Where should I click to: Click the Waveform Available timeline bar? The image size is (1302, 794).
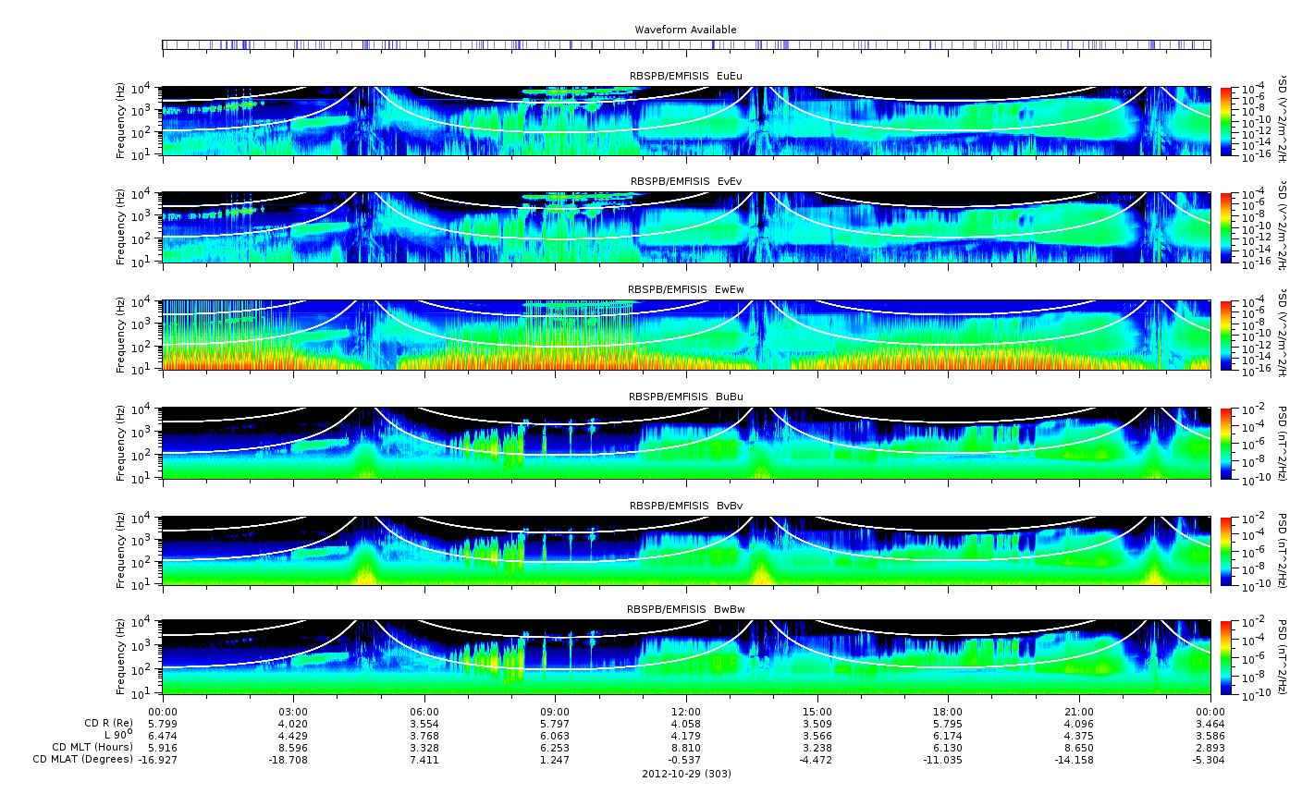point(686,44)
